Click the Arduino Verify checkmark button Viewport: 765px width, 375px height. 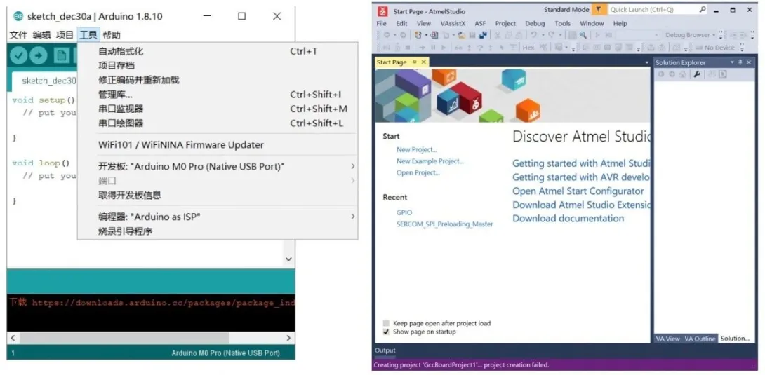click(18, 56)
